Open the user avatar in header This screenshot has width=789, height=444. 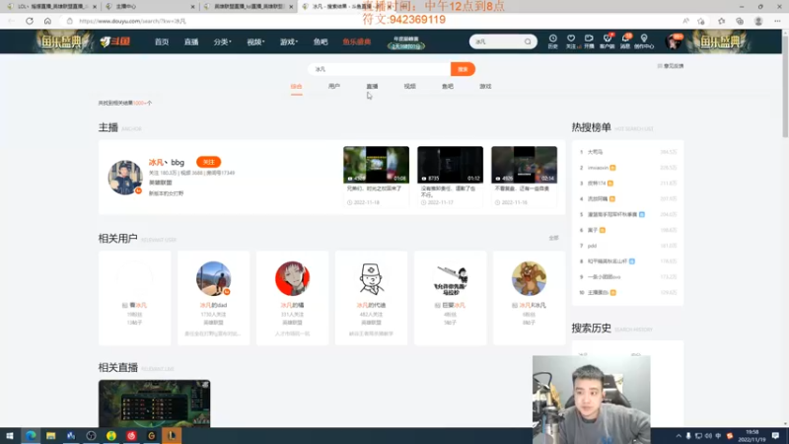(x=674, y=41)
